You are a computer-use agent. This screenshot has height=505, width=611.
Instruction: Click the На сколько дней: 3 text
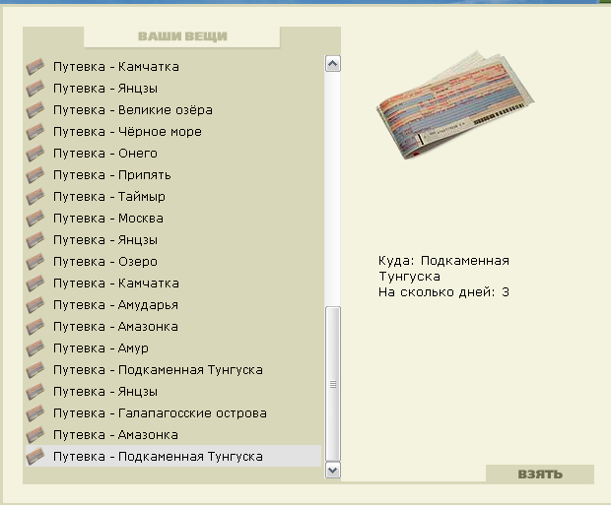pos(443,292)
